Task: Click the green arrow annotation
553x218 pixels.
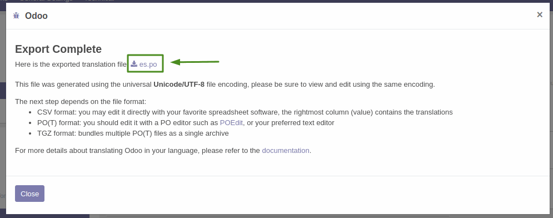Action: tap(195, 62)
